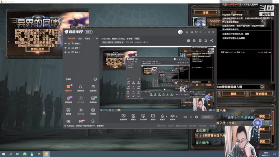Screen dimensions: 279x157
Task: Click the taskbar clock showing 2022/1/11
Action: click(266, 154)
